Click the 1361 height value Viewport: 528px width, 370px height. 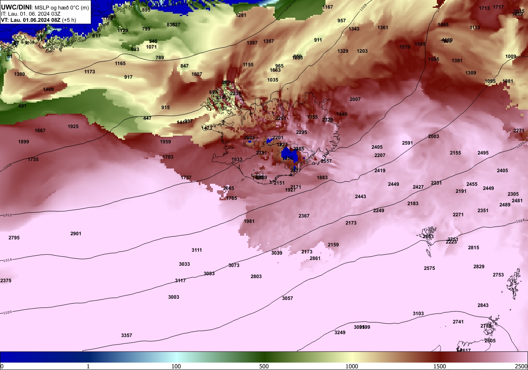click(383, 28)
